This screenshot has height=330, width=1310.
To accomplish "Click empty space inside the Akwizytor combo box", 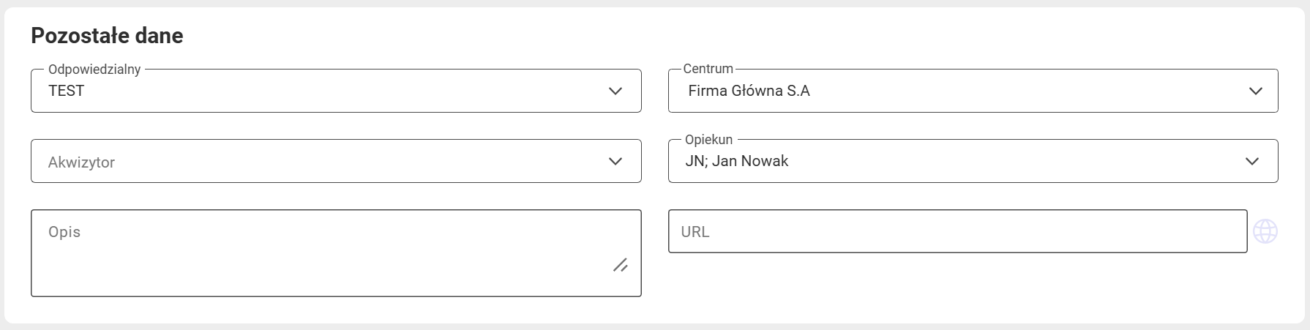I will click(359, 162).
